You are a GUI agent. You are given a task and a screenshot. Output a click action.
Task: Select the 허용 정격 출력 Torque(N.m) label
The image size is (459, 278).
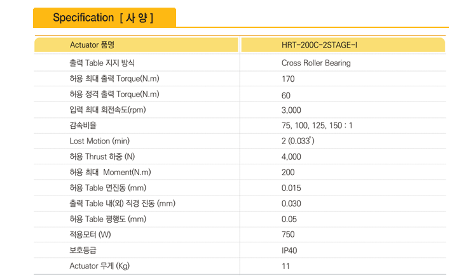click(x=114, y=94)
